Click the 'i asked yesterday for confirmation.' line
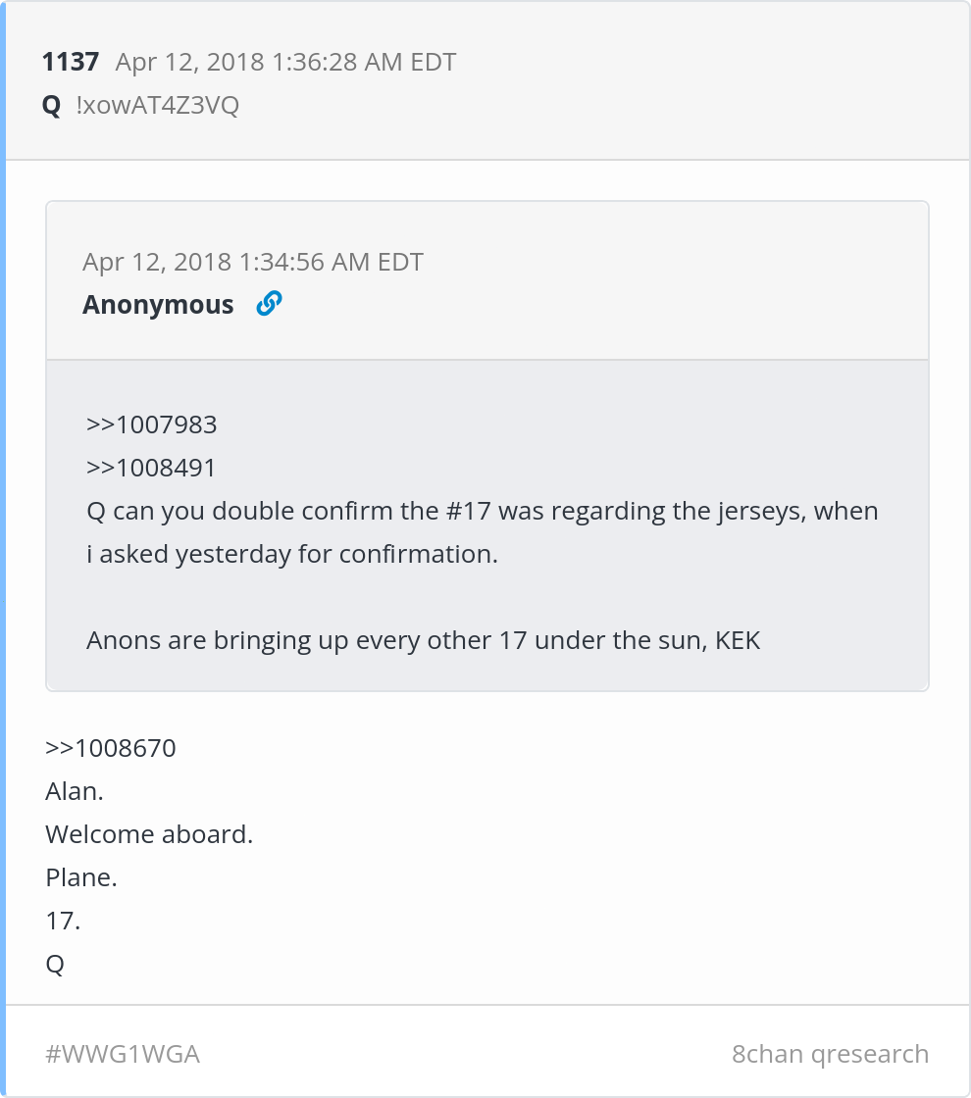The height and width of the screenshot is (1098, 971). [x=292, y=554]
